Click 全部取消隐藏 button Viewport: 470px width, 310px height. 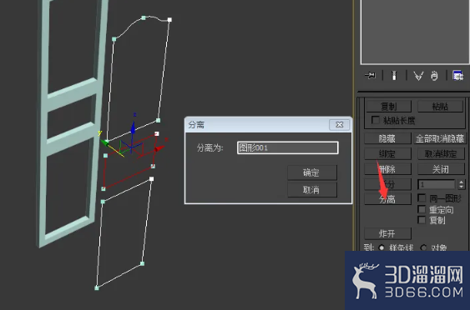click(440, 138)
